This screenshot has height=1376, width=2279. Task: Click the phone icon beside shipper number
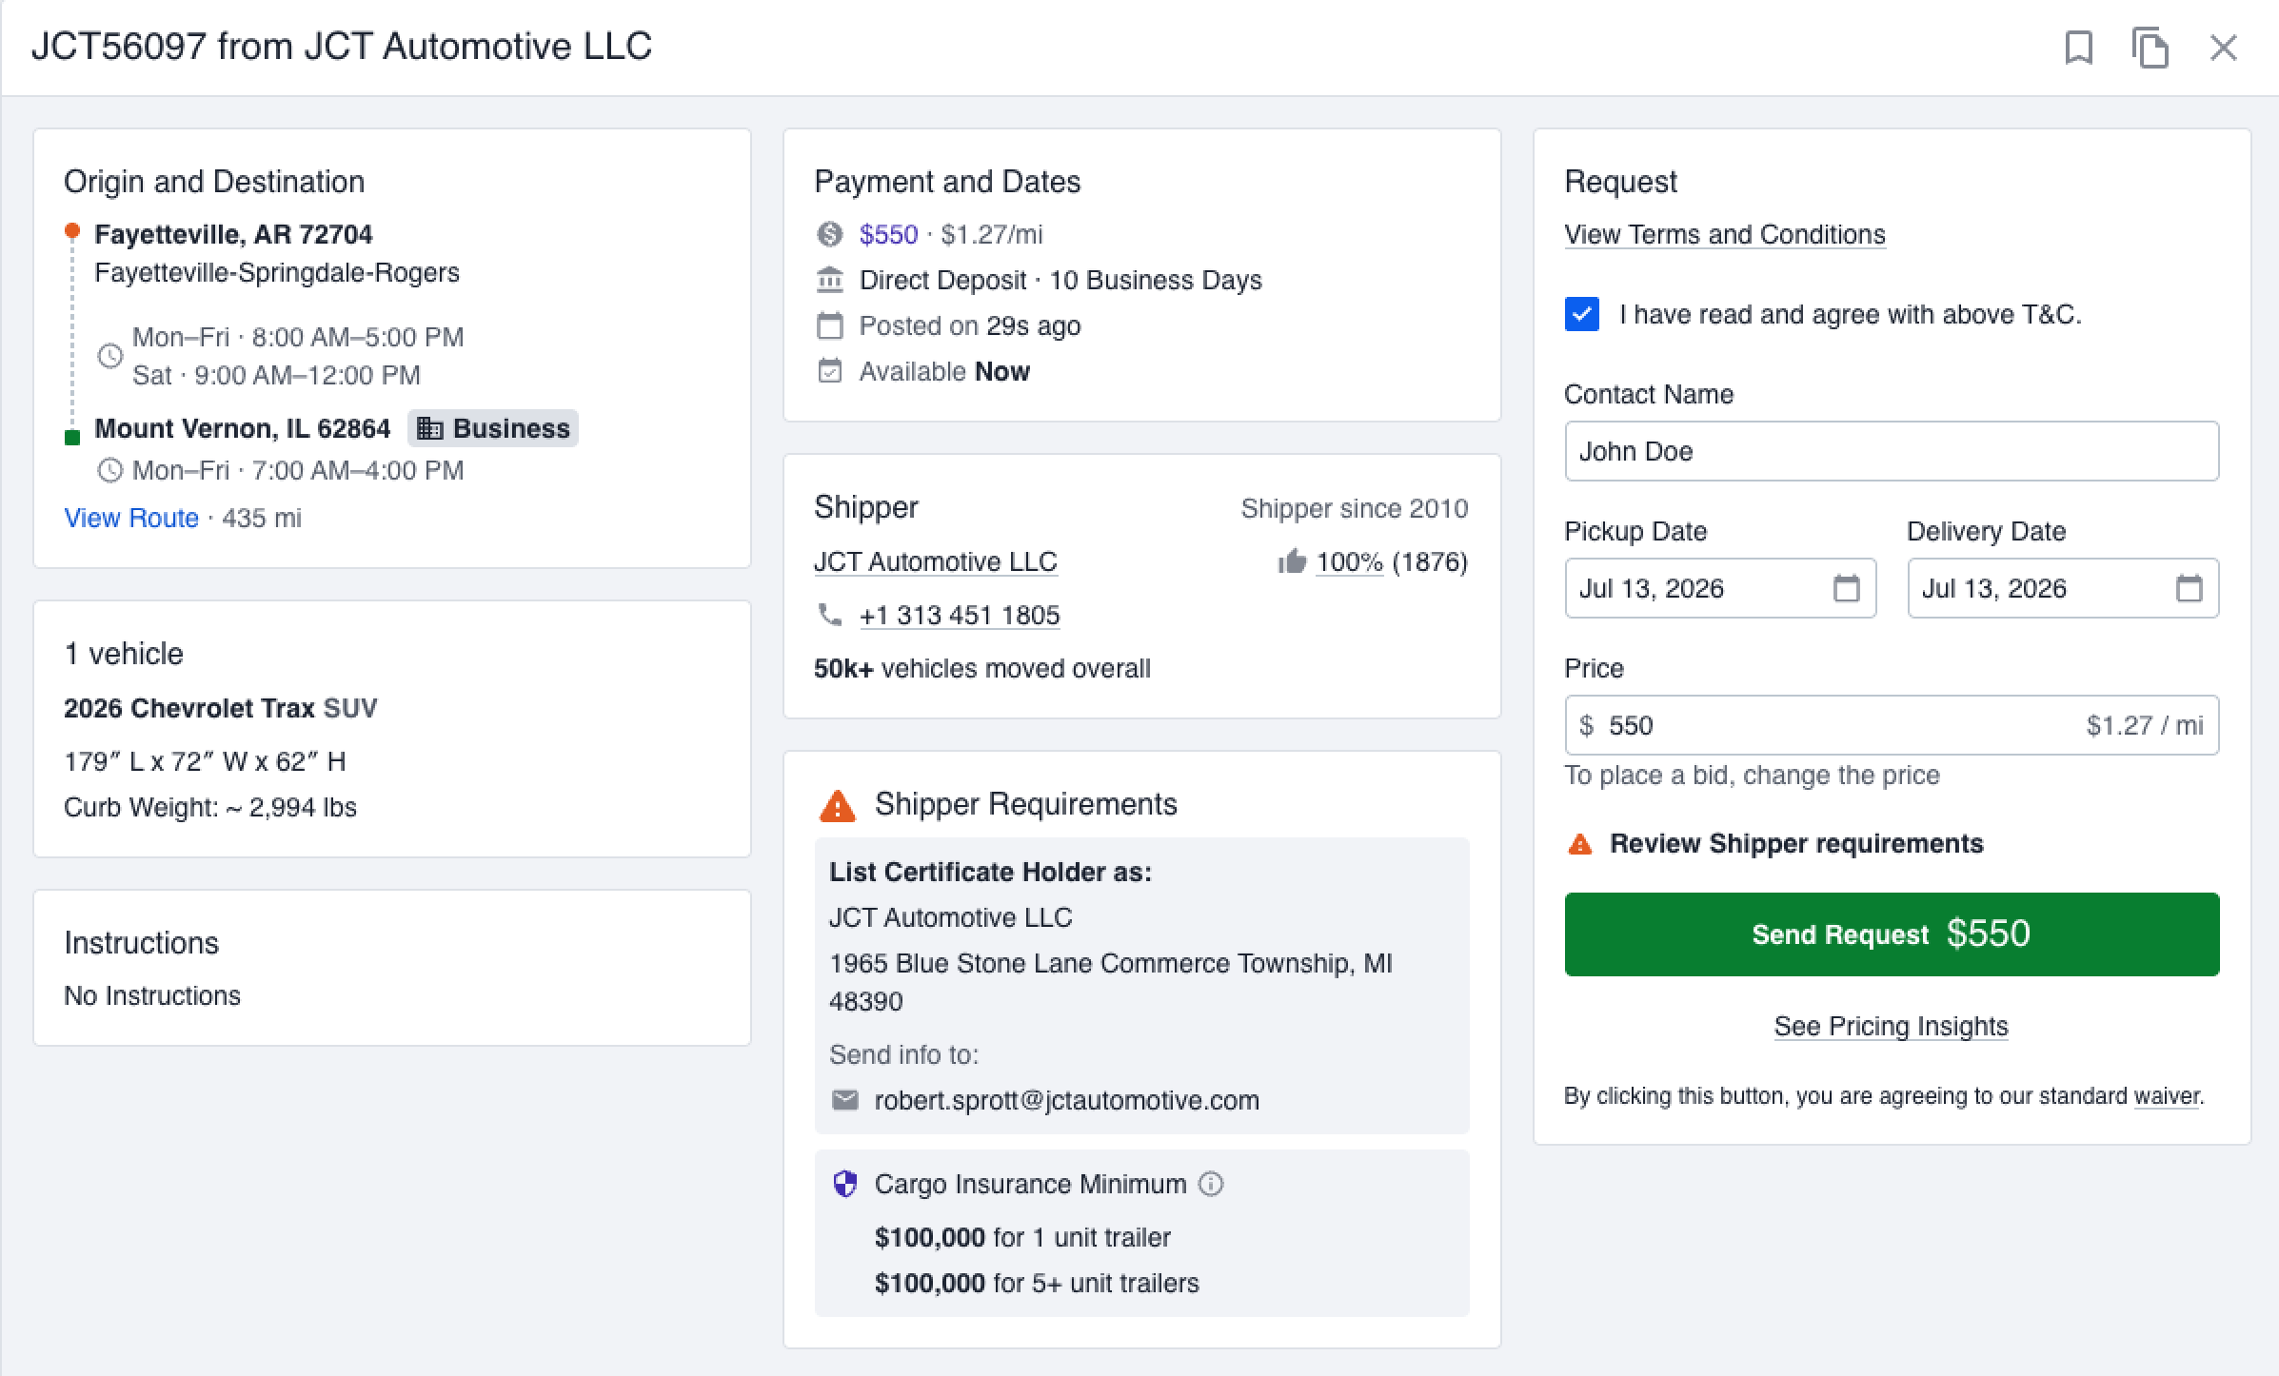(830, 615)
